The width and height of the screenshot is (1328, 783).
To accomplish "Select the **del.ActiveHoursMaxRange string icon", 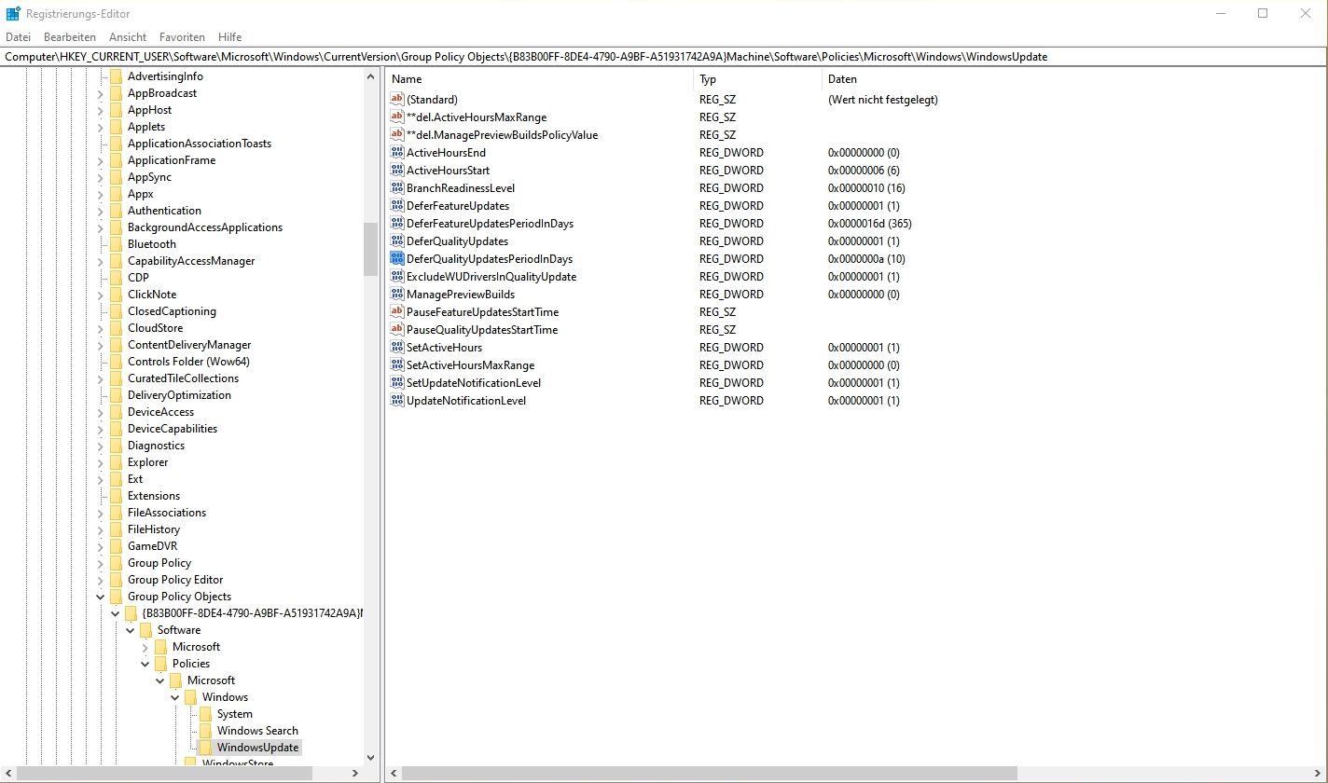I will [397, 117].
